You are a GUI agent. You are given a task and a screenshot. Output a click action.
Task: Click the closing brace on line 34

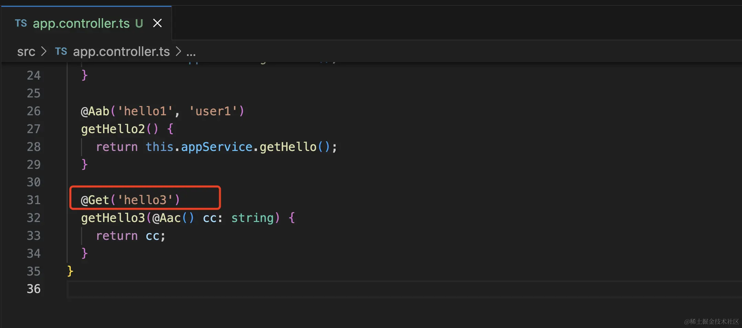[x=85, y=254]
